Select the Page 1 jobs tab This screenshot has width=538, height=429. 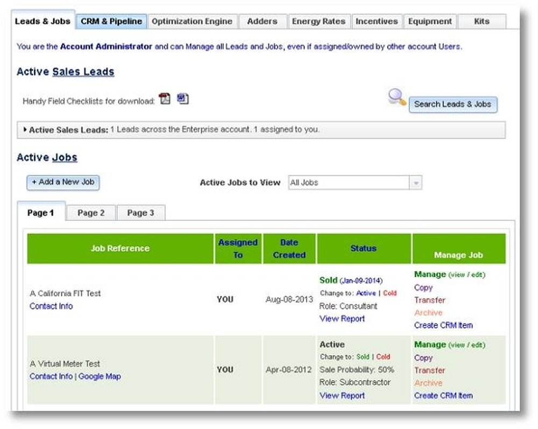pos(41,212)
